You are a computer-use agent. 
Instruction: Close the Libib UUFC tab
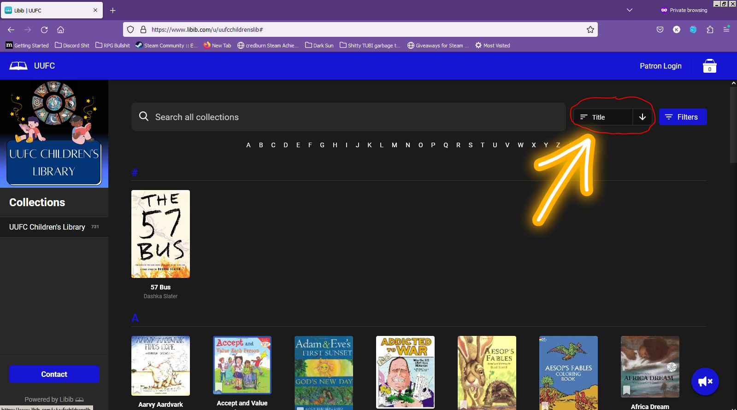coord(95,10)
